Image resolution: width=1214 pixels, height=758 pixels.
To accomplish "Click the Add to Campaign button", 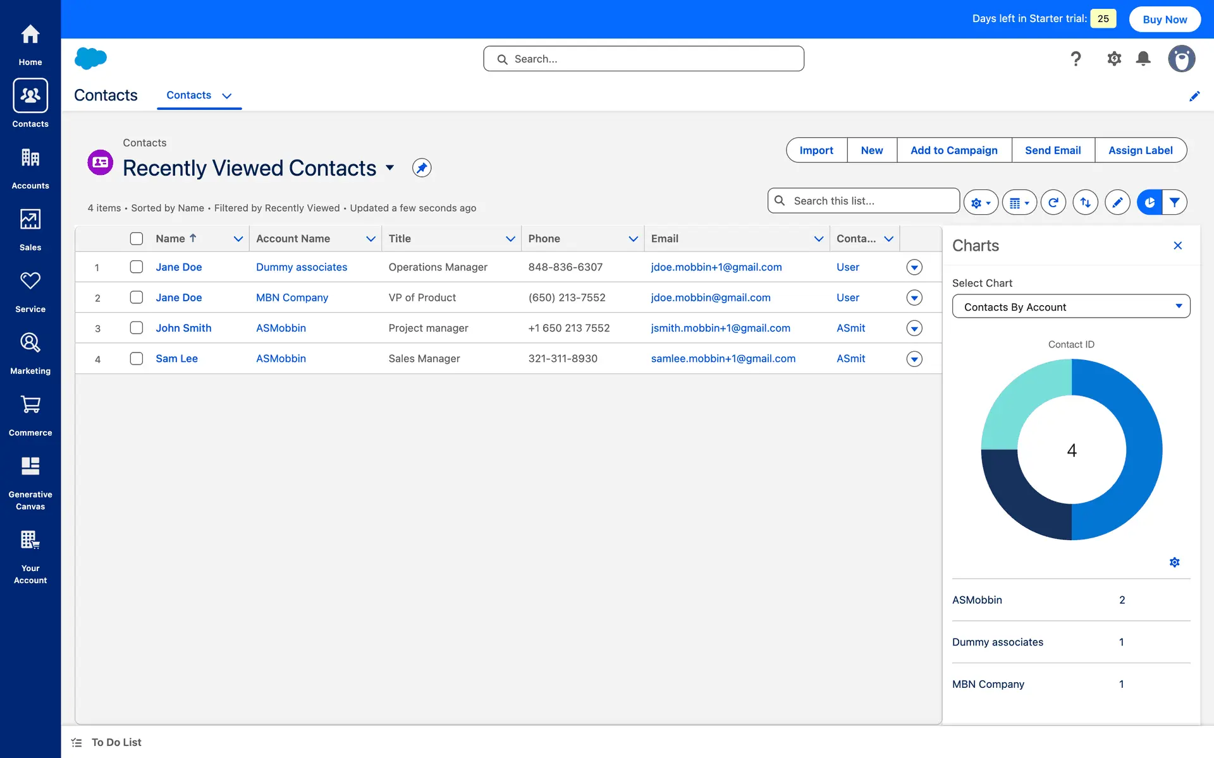I will coord(953,150).
